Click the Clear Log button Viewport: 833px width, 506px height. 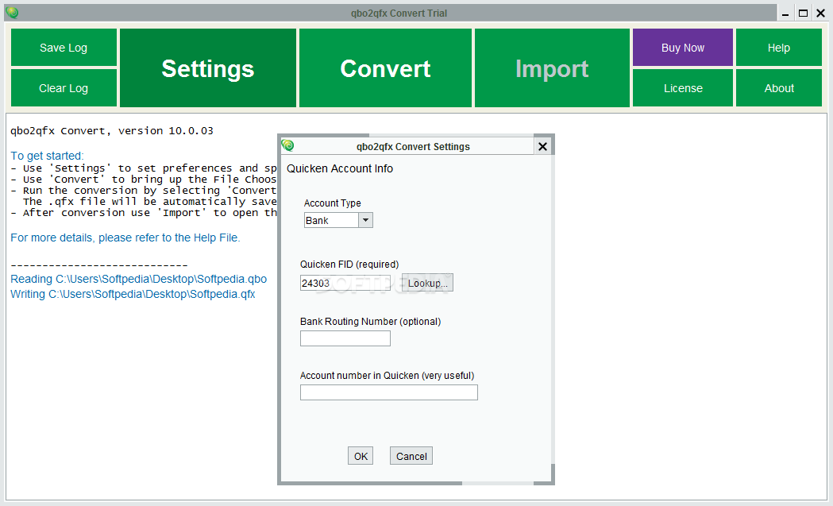(x=64, y=88)
